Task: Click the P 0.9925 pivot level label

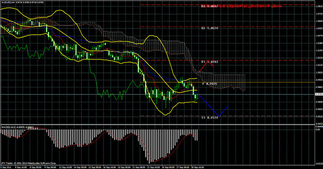Action: [x=209, y=84]
